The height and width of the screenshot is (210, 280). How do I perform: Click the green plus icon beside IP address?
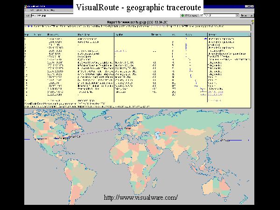[x=182, y=15]
